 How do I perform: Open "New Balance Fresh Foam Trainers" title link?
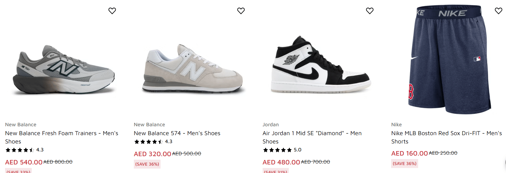click(x=61, y=133)
